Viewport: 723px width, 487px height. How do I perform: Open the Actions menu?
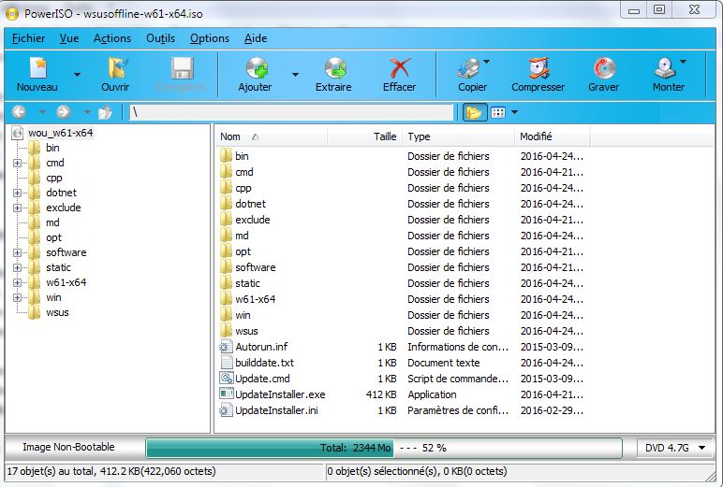coord(112,38)
